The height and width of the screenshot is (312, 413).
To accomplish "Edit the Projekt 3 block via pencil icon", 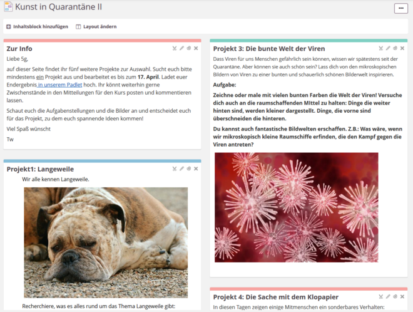I will click(388, 48).
